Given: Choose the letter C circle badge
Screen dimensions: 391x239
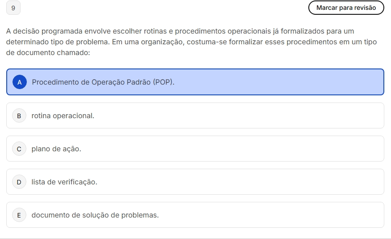Looking at the screenshot, I should [19, 149].
